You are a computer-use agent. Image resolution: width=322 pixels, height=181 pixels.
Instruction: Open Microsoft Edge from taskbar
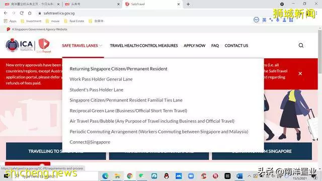[x=105, y=176]
